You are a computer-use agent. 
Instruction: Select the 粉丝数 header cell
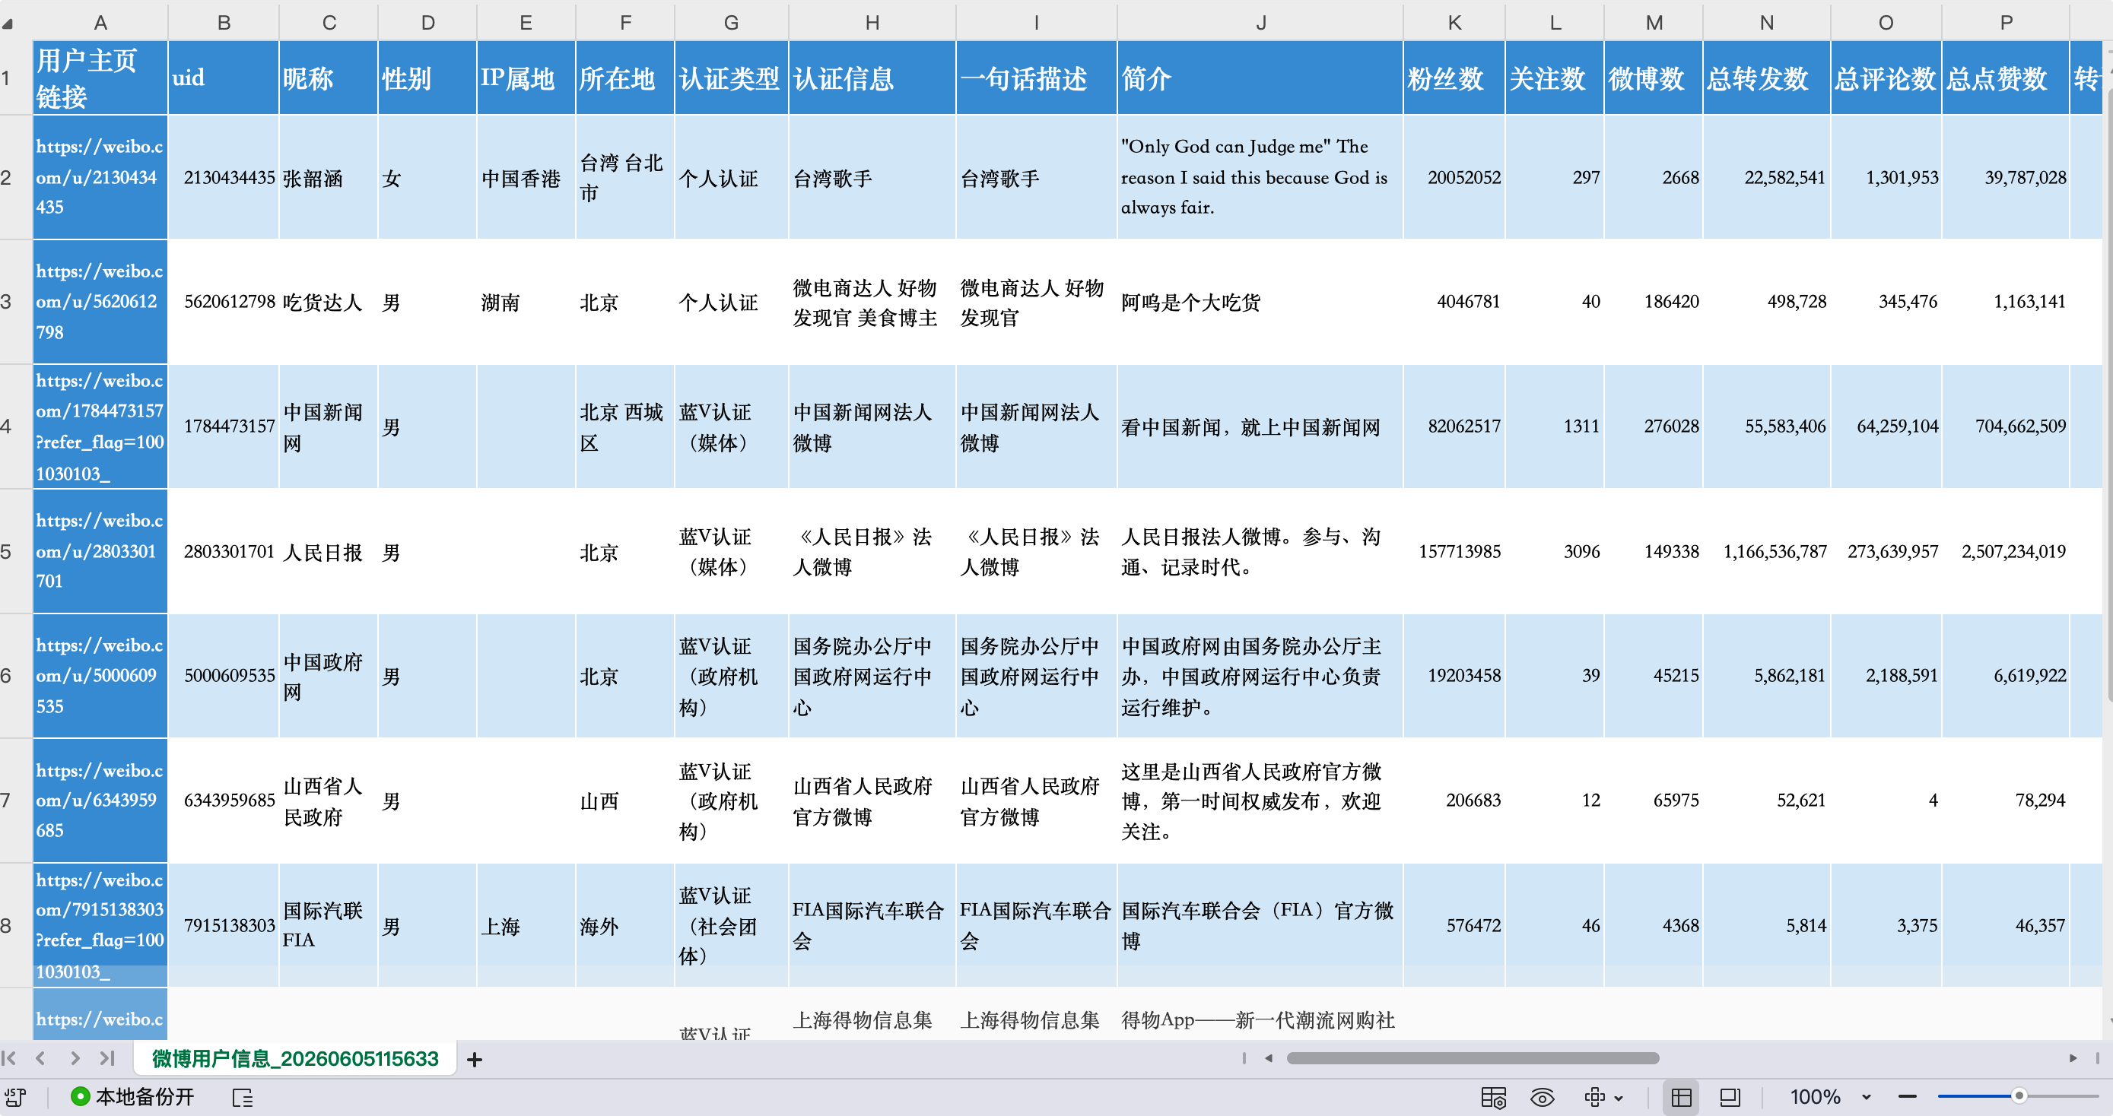pyautogui.click(x=1454, y=78)
